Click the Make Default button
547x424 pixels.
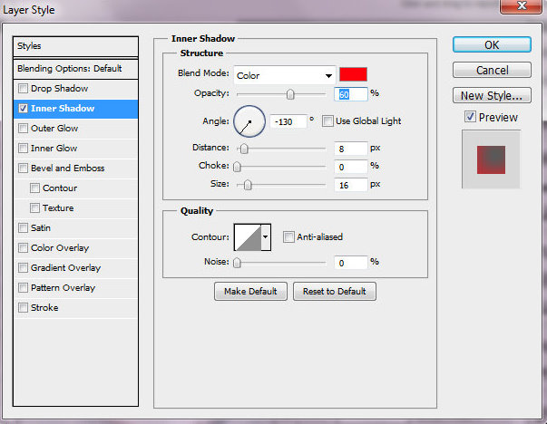250,291
